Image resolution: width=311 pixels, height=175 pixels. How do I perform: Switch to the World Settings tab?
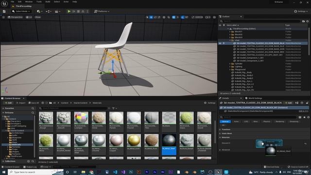point(254,98)
